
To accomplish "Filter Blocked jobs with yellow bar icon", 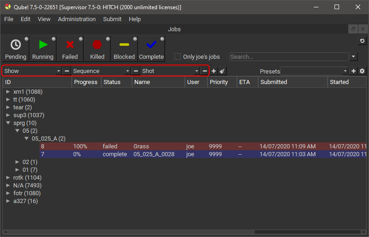I will pyautogui.click(x=124, y=45).
